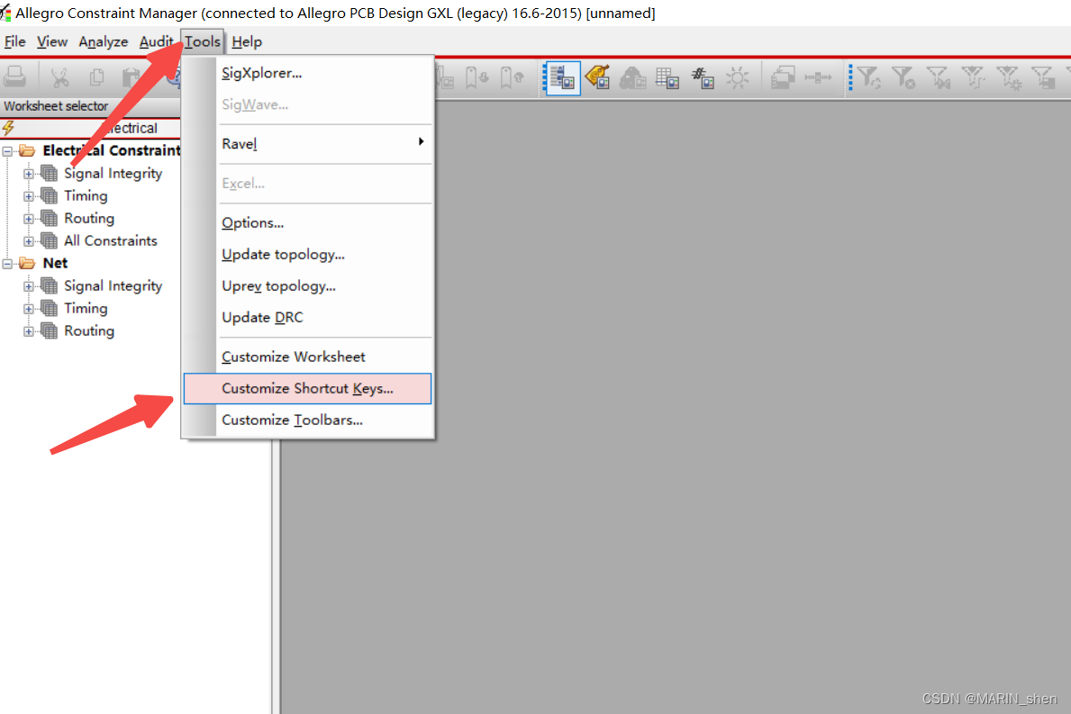Click the orange tag toolbar icon

[x=598, y=77]
